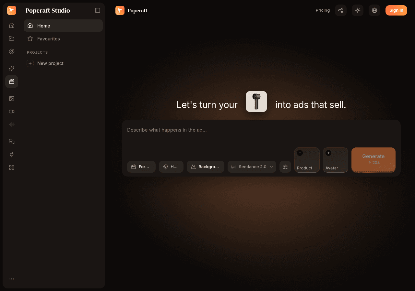Open the folder icon in the left rail
Viewport: 415px width, 291px height.
pyautogui.click(x=12, y=38)
